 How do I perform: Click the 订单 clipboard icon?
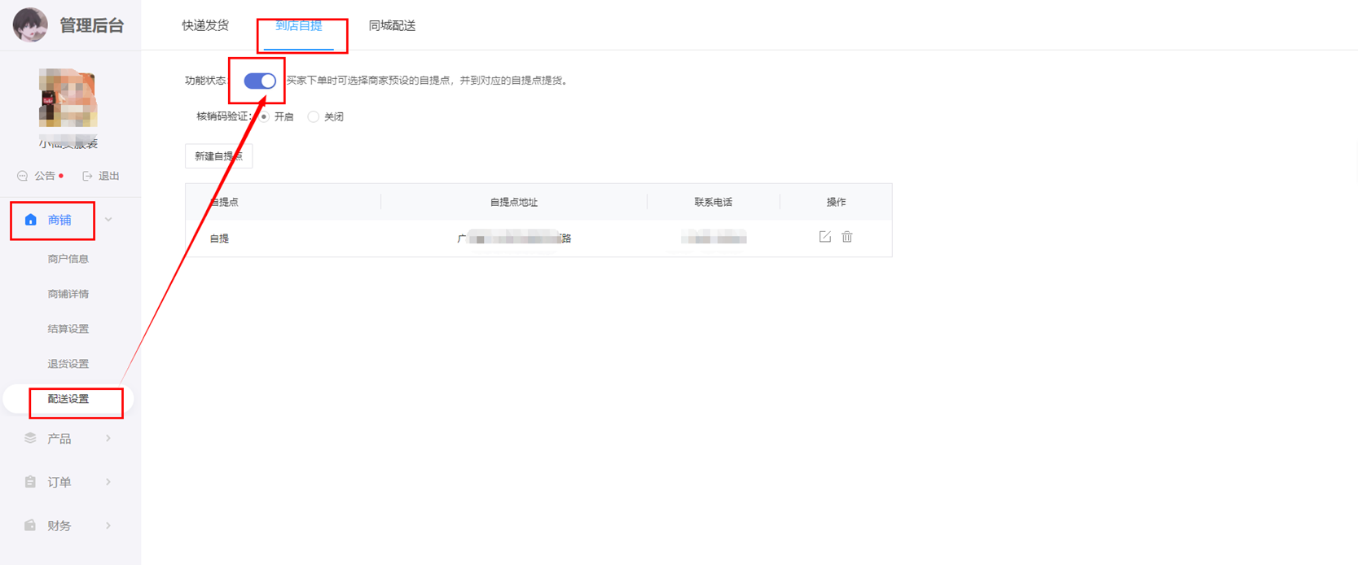(x=30, y=482)
